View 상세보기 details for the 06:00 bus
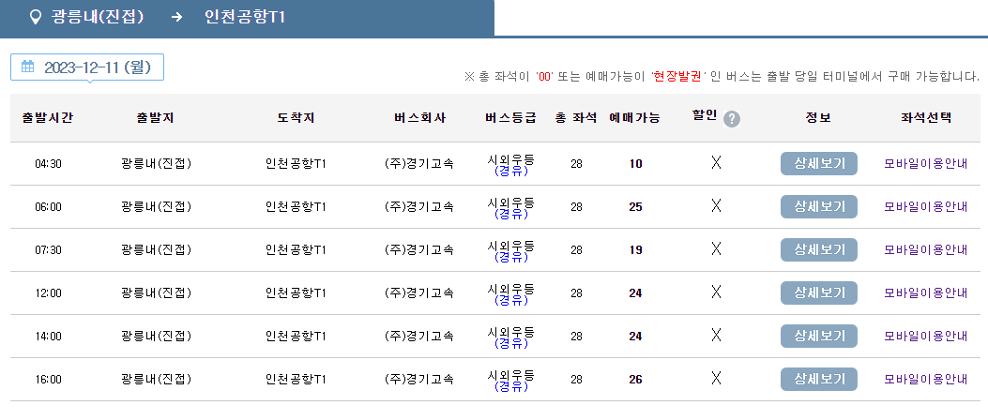 (x=818, y=206)
